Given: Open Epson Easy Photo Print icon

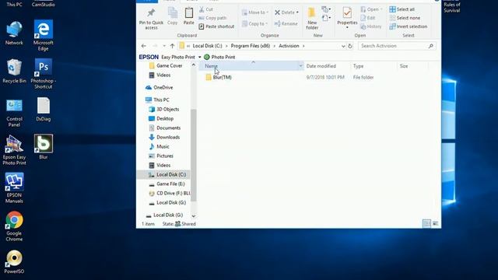Looking at the screenshot, I should coord(14,150).
